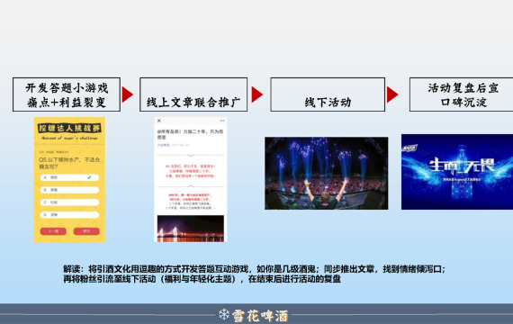The height and width of the screenshot is (324, 513).
Task: Click the red arrow after 线上文章联合推广 box
Action: pyautogui.click(x=257, y=94)
